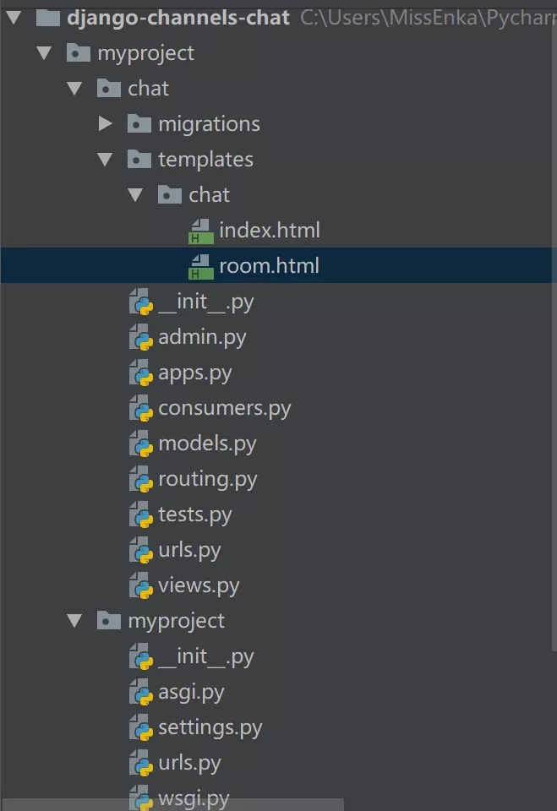
Task: Select apps.py in the project tree
Action: [194, 373]
